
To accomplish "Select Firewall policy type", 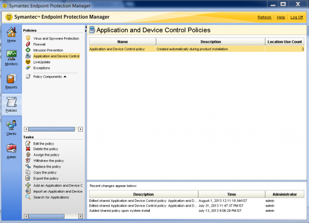I will 39,44.
